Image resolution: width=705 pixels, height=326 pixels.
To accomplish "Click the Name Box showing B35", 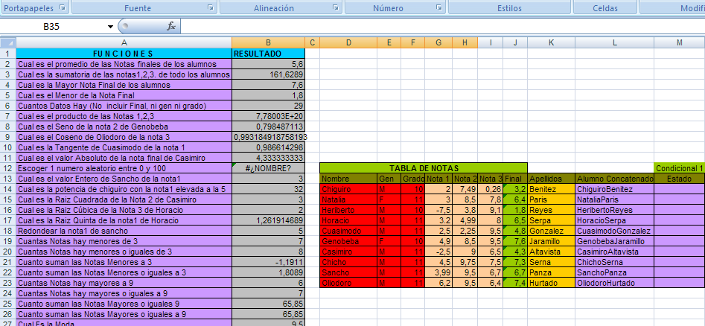I will (52, 26).
